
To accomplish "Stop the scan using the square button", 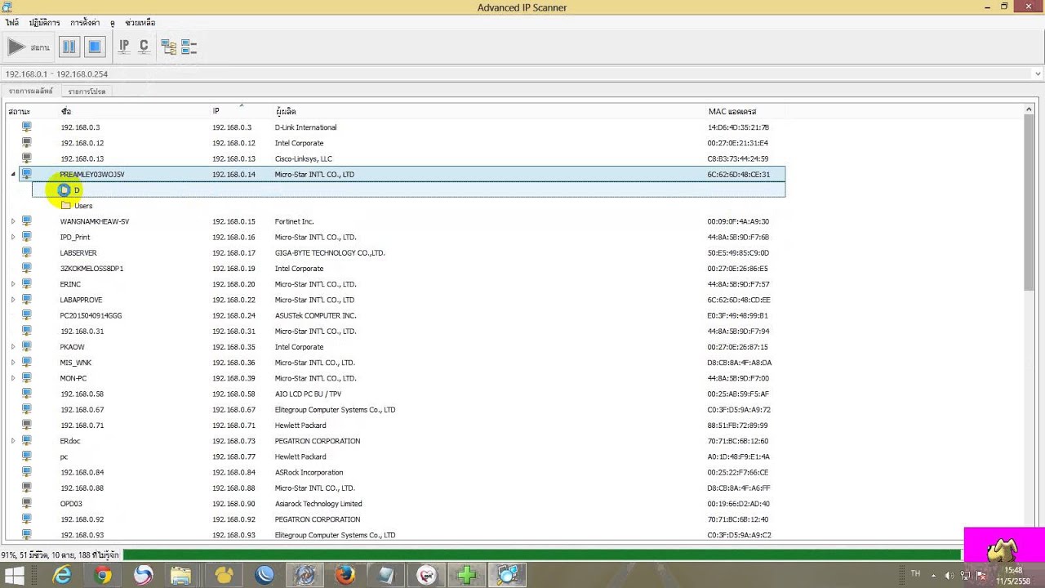I will (95, 47).
